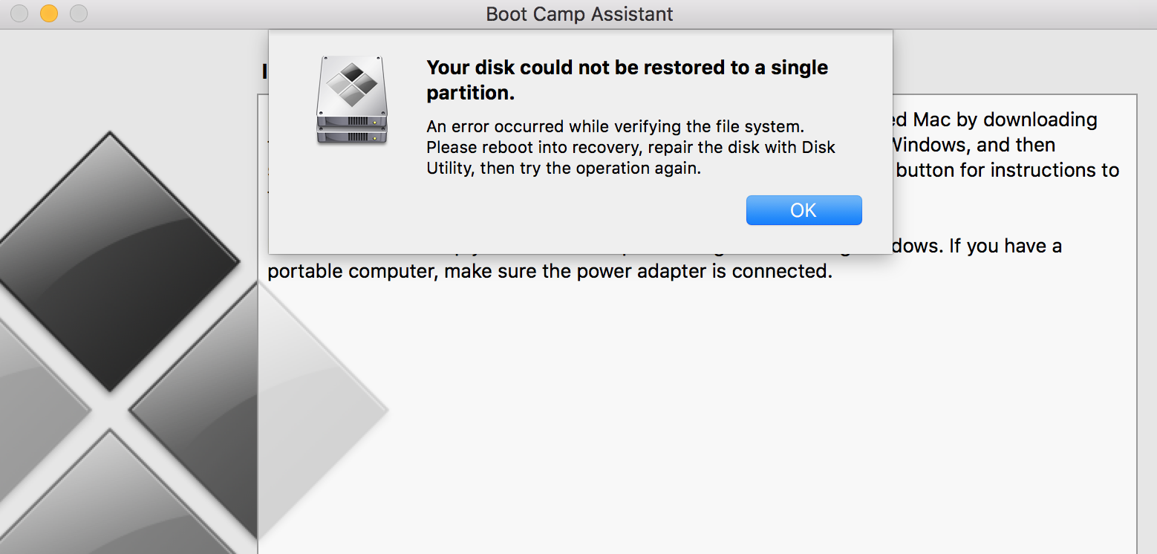Click the top dark diamond of Boot Camp logo
1157x554 pixels.
(x=111, y=260)
